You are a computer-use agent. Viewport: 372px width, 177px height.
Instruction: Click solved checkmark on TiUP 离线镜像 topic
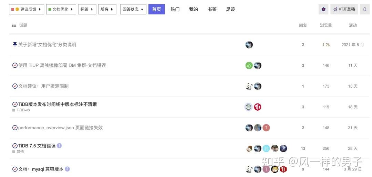pyautogui.click(x=15, y=65)
